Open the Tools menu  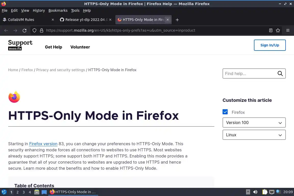click(x=75, y=10)
